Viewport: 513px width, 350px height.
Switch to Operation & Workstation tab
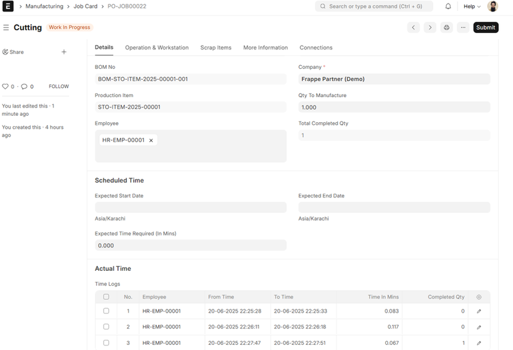pyautogui.click(x=157, y=48)
